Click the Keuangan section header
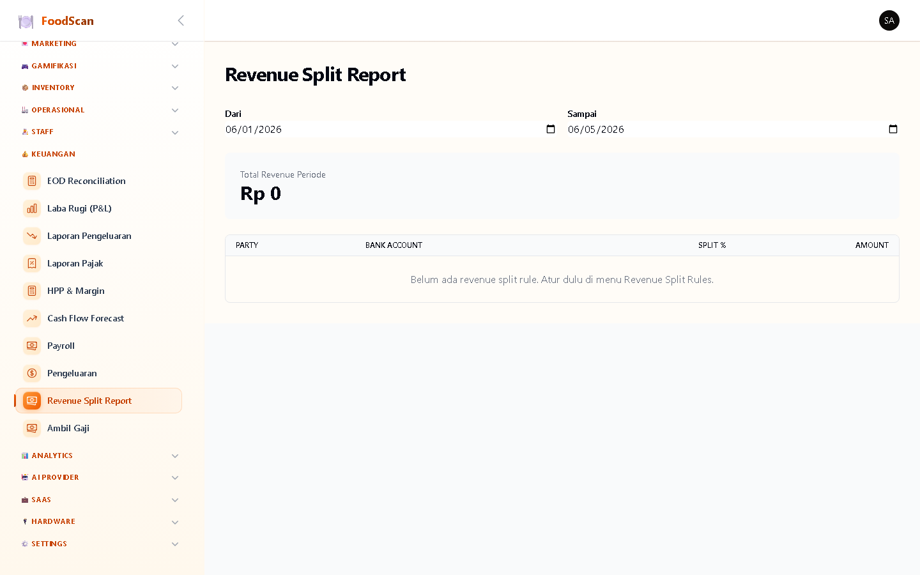The height and width of the screenshot is (575, 920). click(53, 154)
